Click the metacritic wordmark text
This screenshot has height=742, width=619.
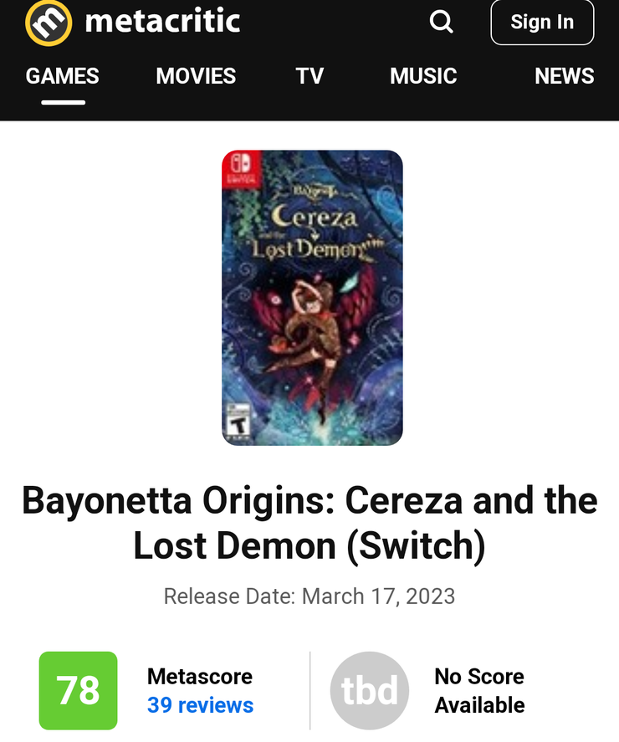coord(162,22)
